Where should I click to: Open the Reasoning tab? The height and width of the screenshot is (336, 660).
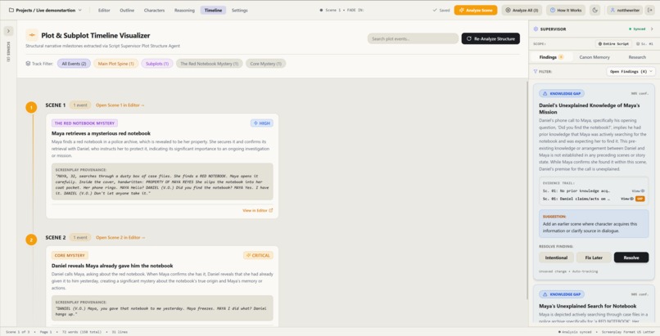coord(184,10)
